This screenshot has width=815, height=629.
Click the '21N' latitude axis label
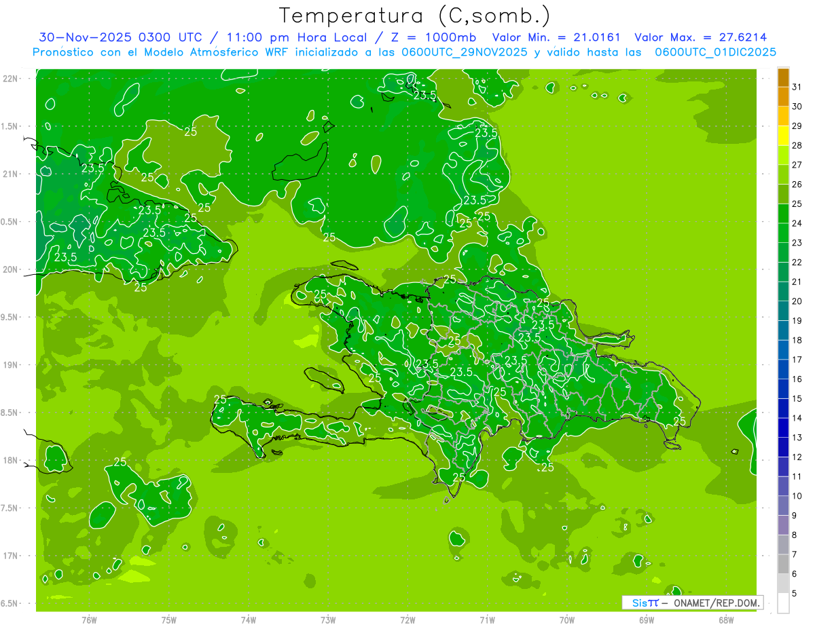[10, 174]
